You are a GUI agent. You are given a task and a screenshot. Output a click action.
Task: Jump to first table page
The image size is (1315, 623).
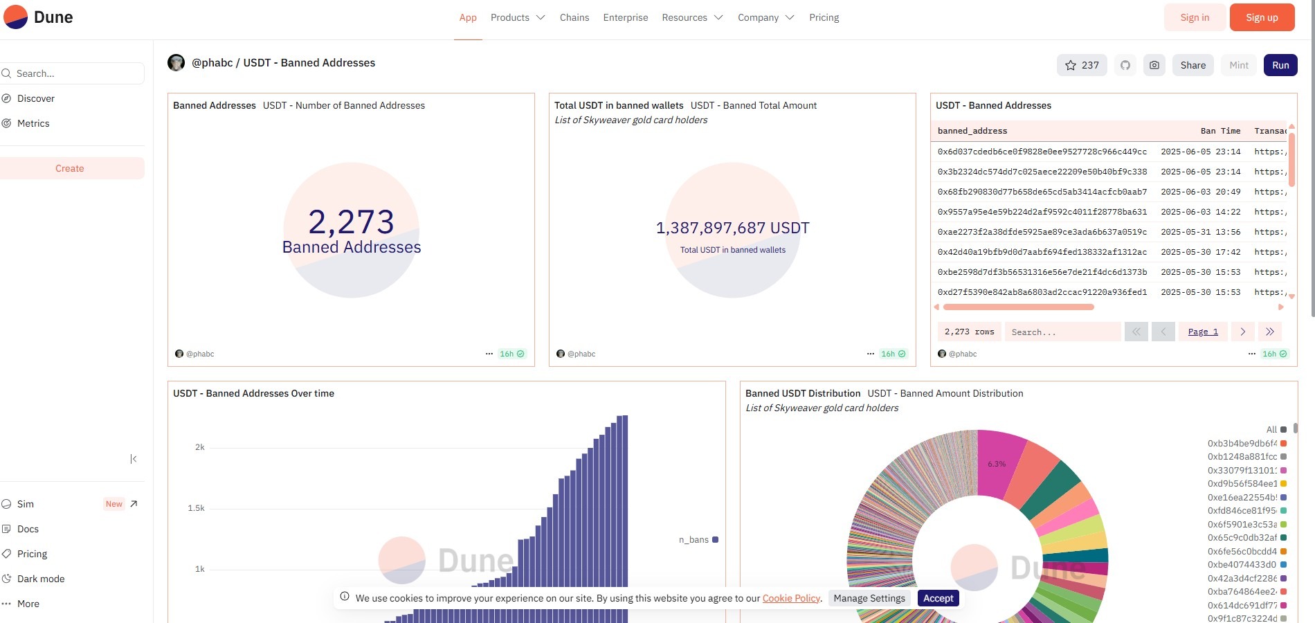point(1136,332)
